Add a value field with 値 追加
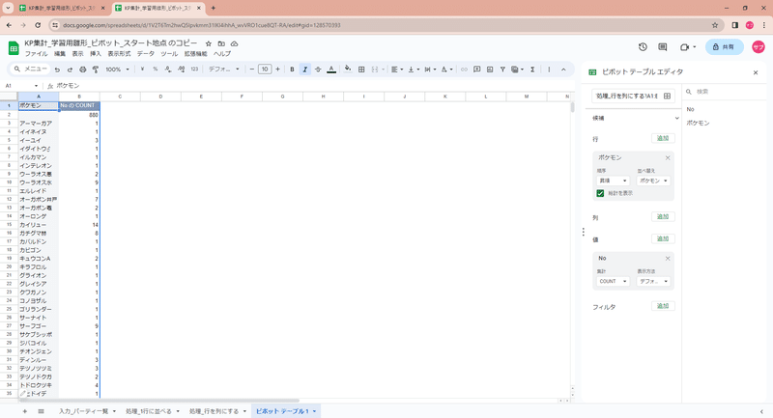 [663, 238]
